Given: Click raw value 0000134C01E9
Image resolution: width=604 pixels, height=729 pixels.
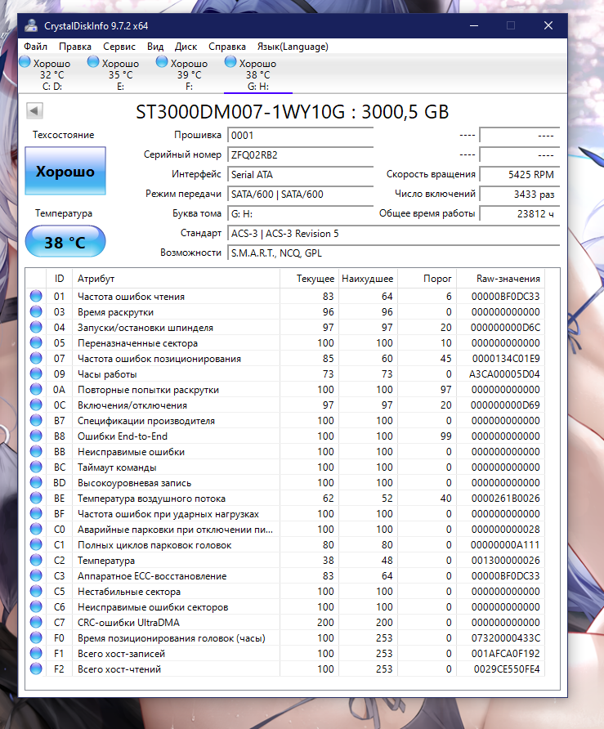Looking at the screenshot, I should [x=506, y=359].
